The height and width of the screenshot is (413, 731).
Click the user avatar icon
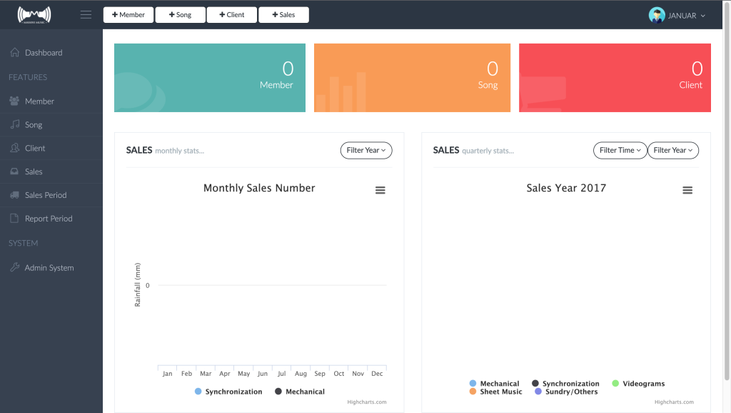tap(657, 15)
